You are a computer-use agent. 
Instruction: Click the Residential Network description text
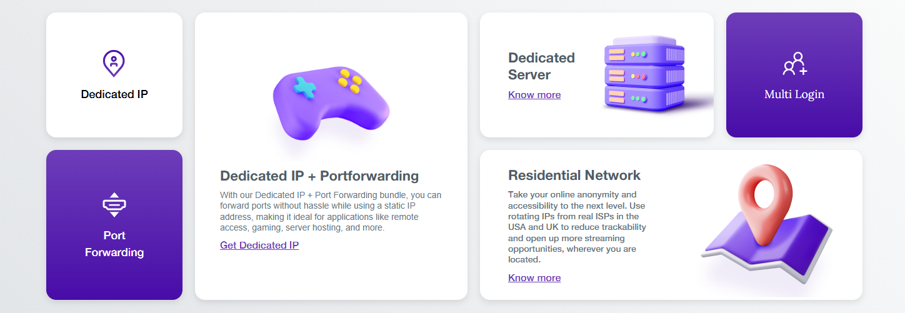[577, 227]
